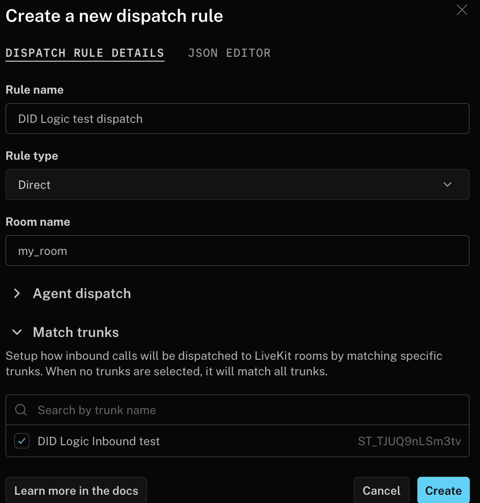Click Learn more in the docs

(76, 491)
